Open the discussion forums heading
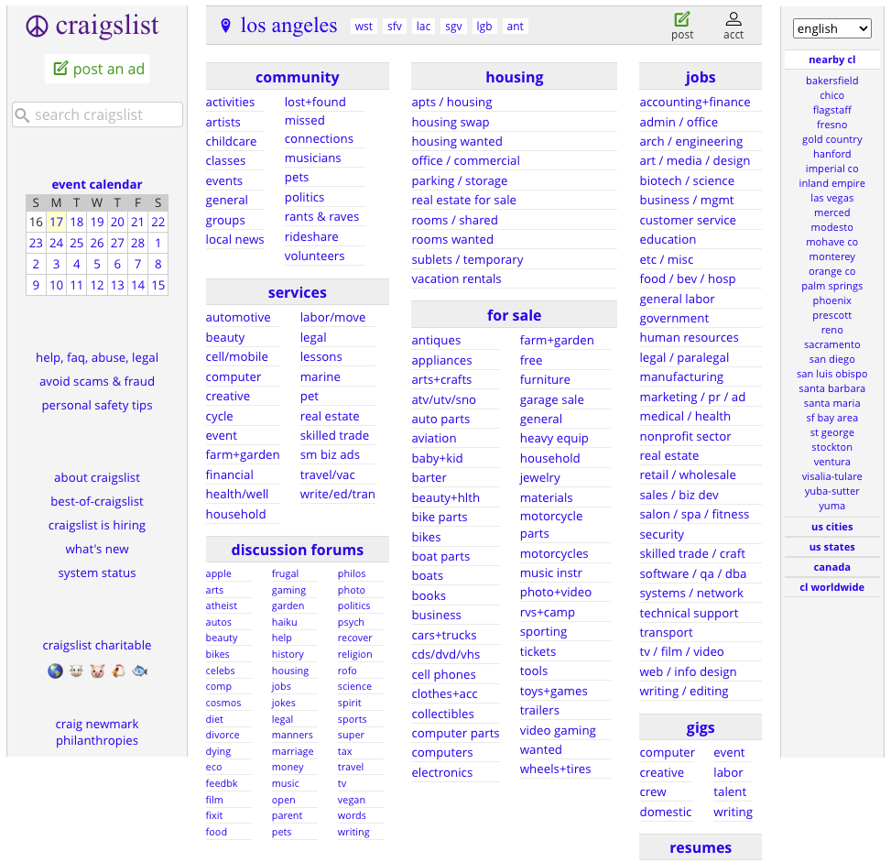The width and height of the screenshot is (891, 862). click(x=298, y=550)
